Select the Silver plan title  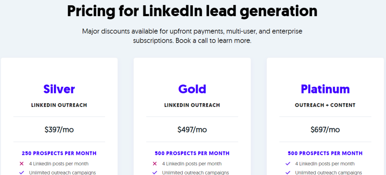pyautogui.click(x=59, y=89)
